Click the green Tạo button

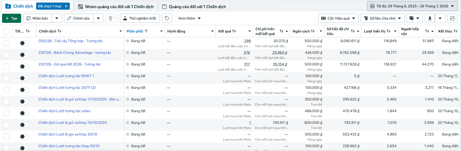pos(11,18)
